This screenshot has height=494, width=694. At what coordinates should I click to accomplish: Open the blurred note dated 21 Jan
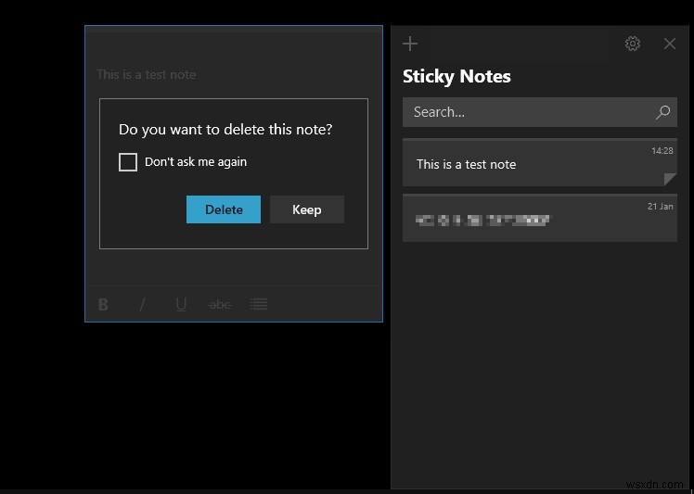[540, 218]
